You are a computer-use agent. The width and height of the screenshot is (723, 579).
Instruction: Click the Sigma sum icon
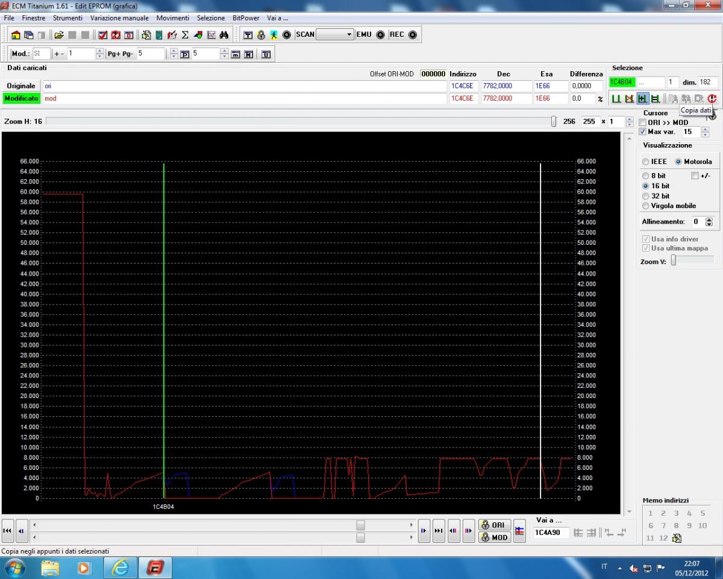click(x=185, y=35)
